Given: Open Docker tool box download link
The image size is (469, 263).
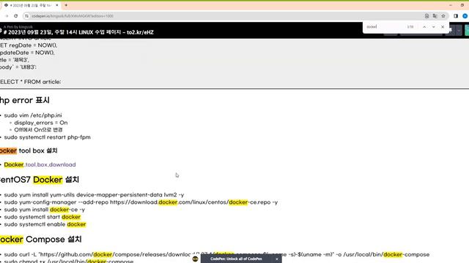Looking at the screenshot, I should tap(40, 164).
